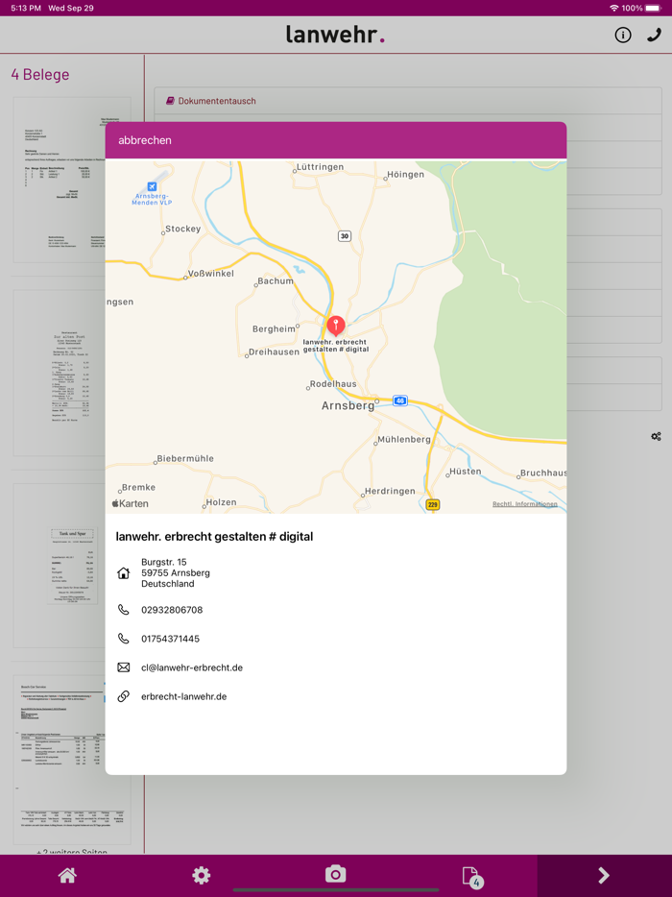
Task: Click the Hüsten label on map
Action: tap(465, 472)
